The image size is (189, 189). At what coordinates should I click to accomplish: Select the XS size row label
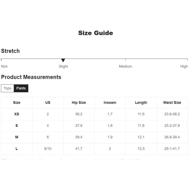(17, 114)
